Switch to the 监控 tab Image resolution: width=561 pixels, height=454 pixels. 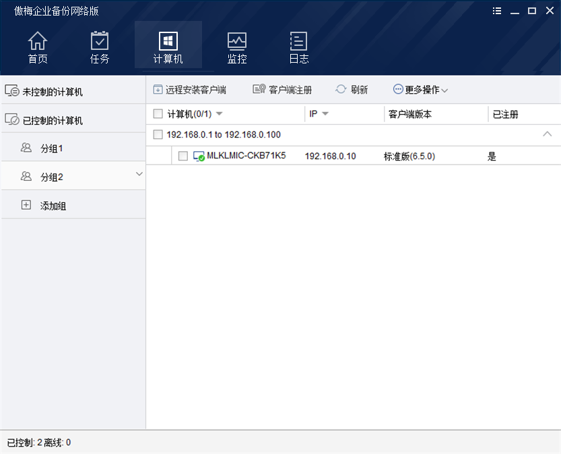(237, 48)
